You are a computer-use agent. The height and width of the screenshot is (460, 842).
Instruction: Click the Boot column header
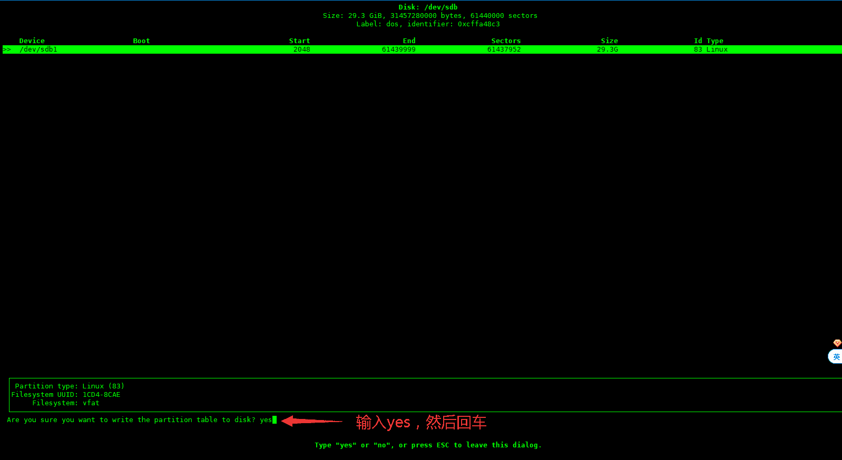pos(141,41)
